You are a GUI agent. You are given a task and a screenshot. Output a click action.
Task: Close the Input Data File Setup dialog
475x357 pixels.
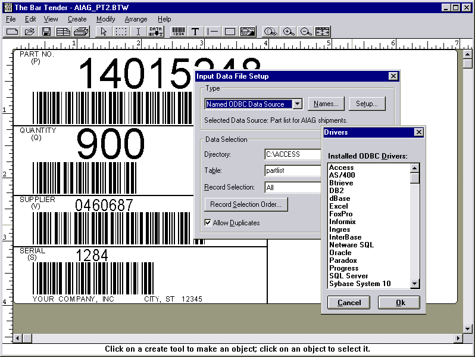point(393,76)
